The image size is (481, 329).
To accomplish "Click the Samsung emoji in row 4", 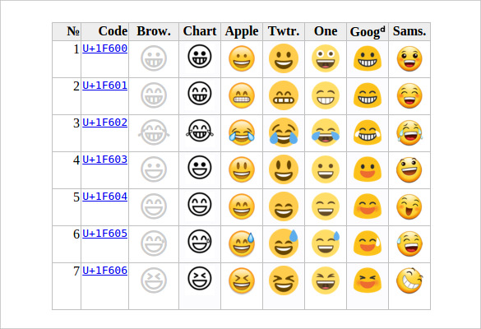I will tap(409, 169).
